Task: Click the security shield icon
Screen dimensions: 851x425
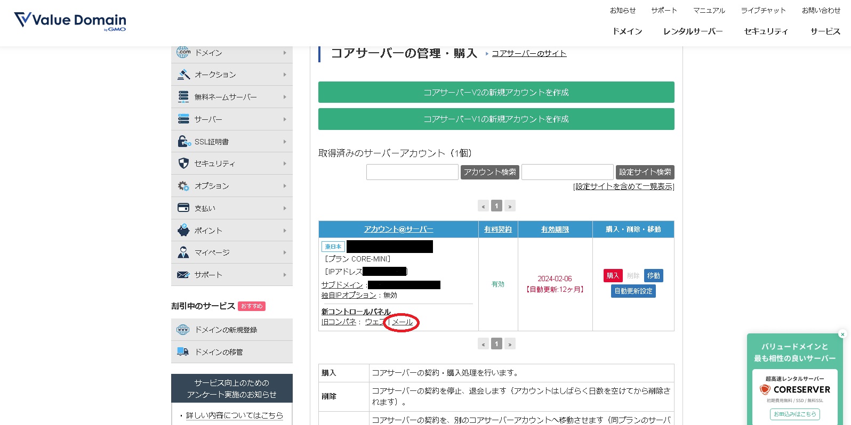Action: (183, 164)
